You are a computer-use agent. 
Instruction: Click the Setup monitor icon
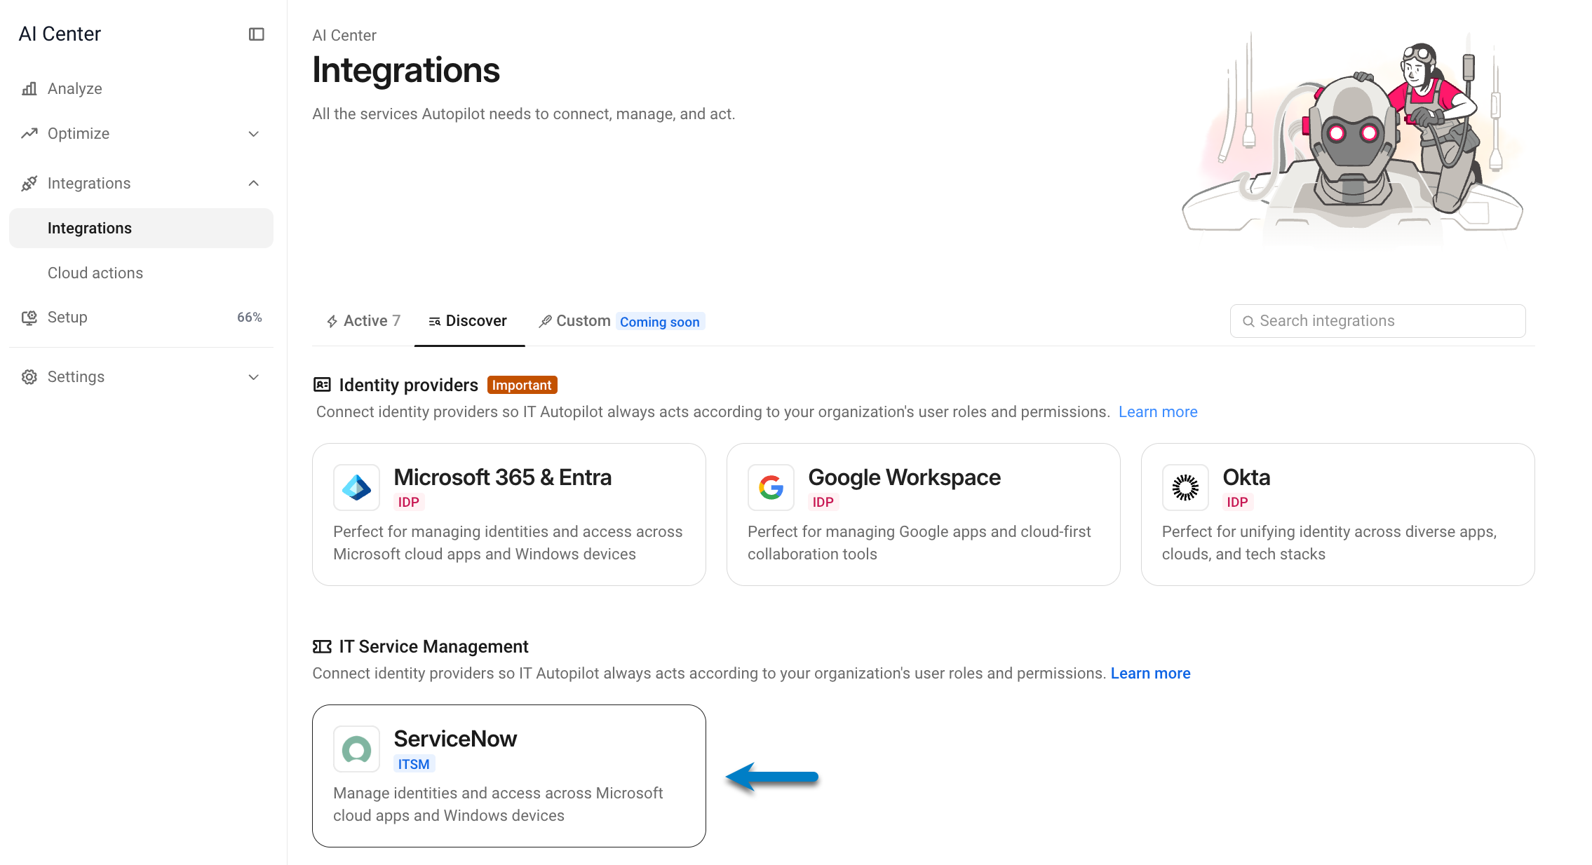pos(29,318)
